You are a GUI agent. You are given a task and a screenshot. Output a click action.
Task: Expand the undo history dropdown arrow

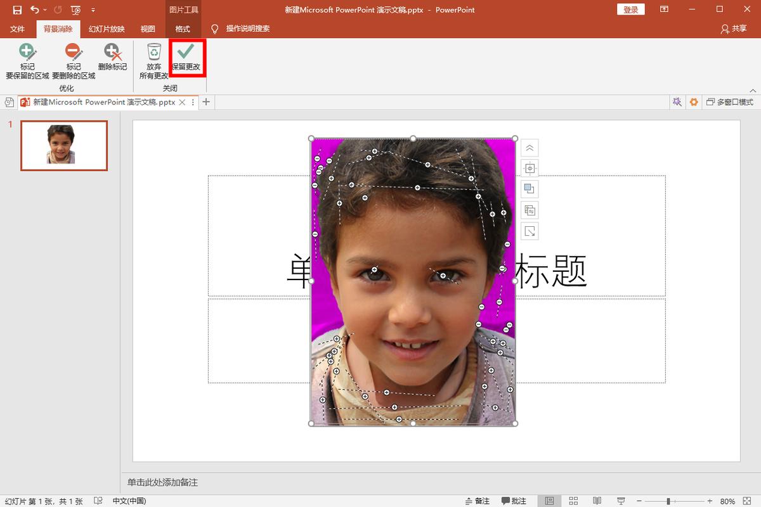click(x=45, y=10)
